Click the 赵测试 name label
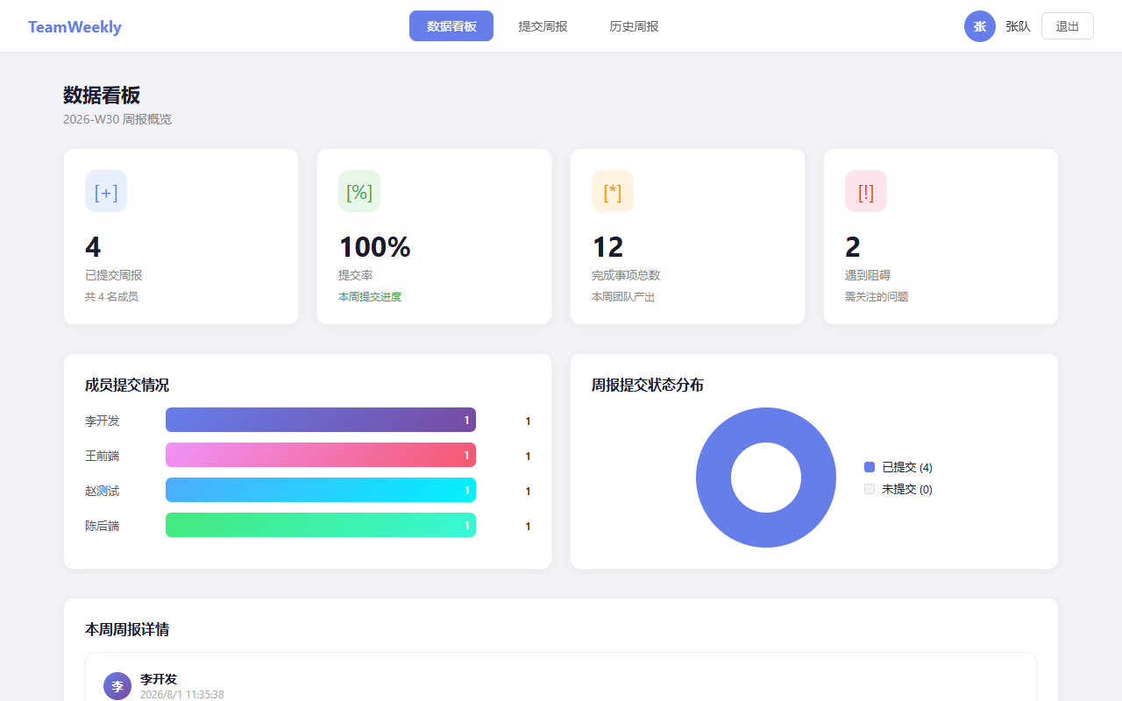Screen dimensions: 1122x701 102,491
